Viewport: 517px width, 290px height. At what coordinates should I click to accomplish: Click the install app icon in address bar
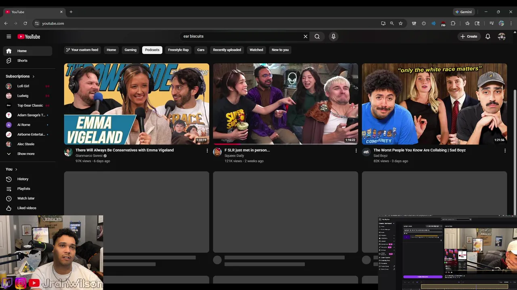pyautogui.click(x=383, y=23)
